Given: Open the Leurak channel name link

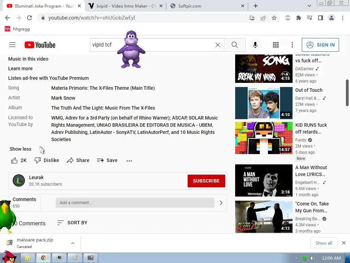Looking at the screenshot, I should (x=36, y=177).
